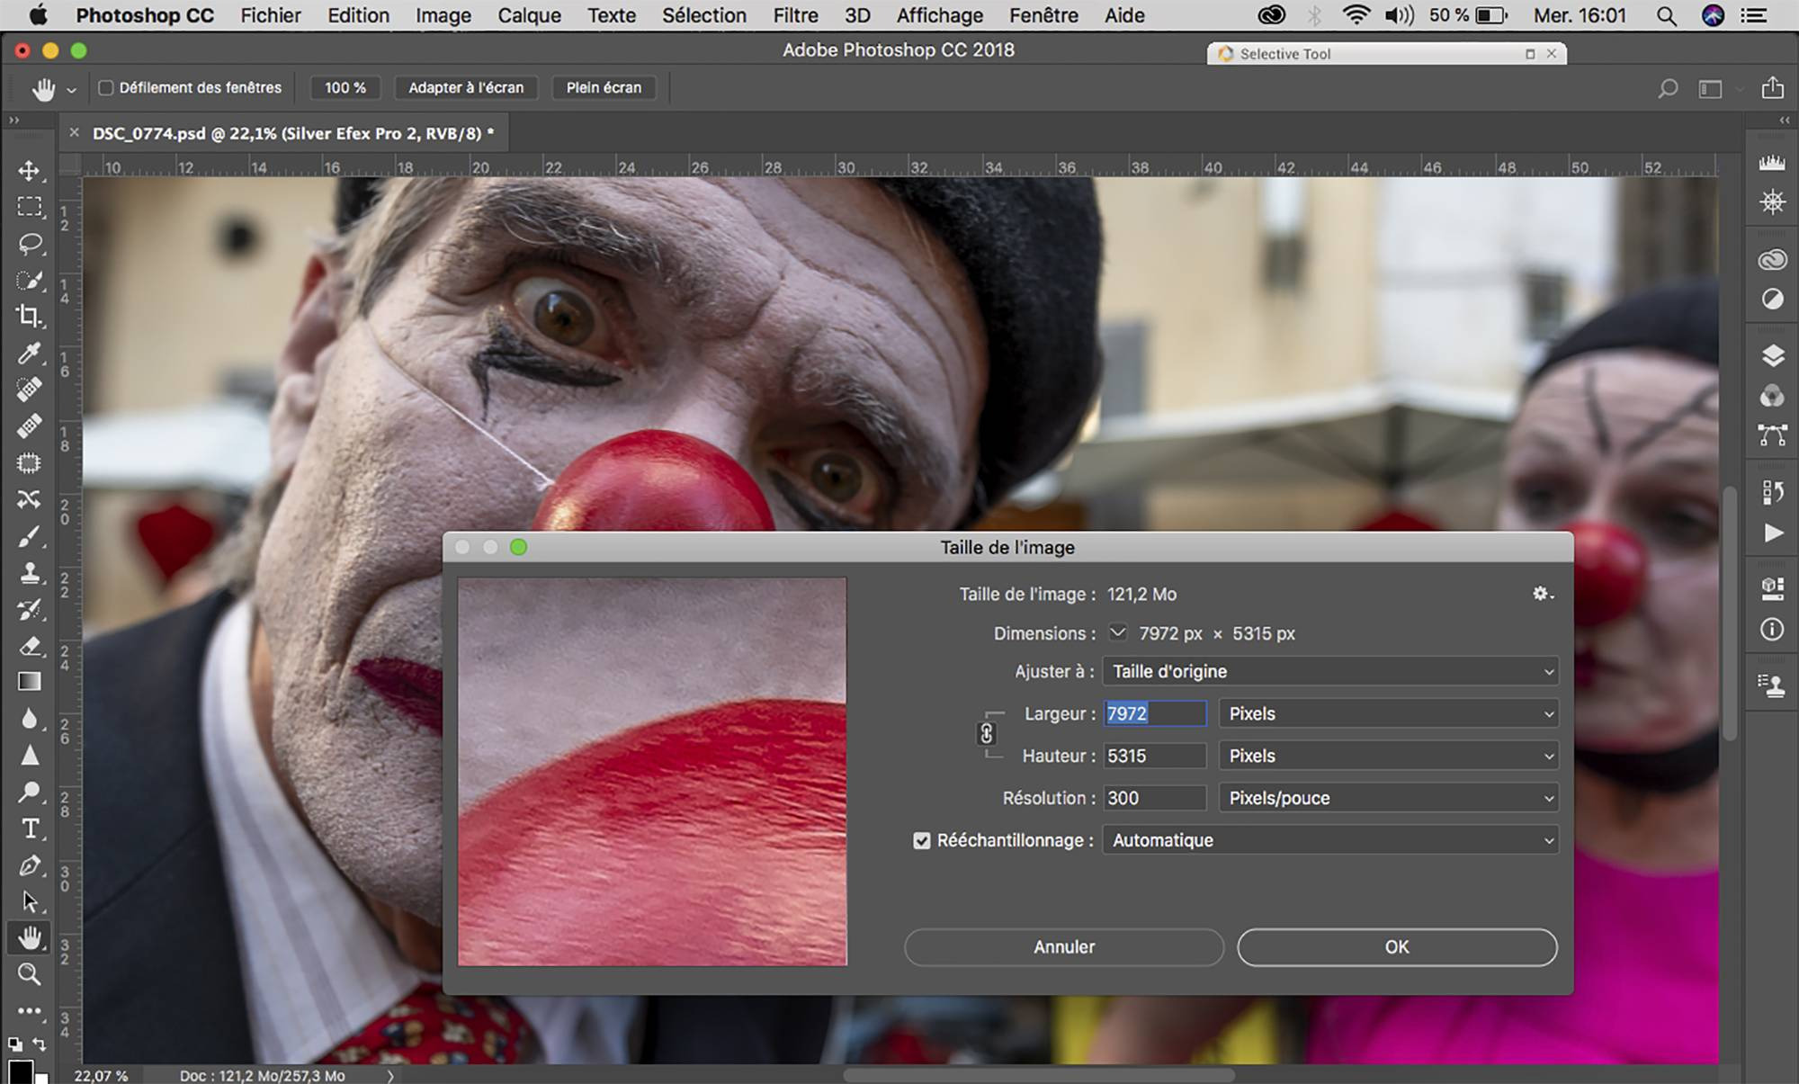Open the Hand tool preset picker arrow

pyautogui.click(x=71, y=90)
